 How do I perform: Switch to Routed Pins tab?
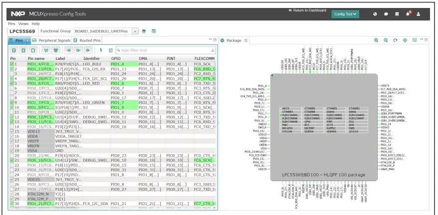point(87,40)
